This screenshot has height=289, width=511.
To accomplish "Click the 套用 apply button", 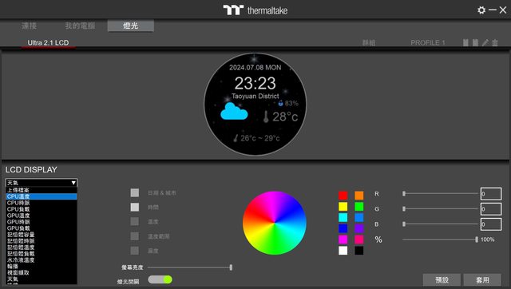I will 482,280.
